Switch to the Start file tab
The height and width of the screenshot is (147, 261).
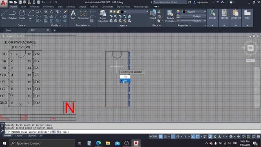8,30
